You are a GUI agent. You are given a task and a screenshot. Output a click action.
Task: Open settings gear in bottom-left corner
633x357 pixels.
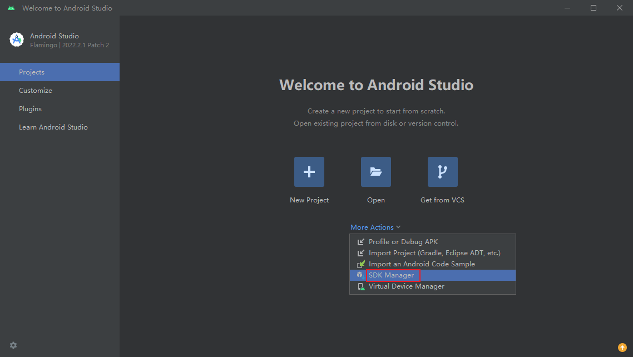click(x=13, y=345)
